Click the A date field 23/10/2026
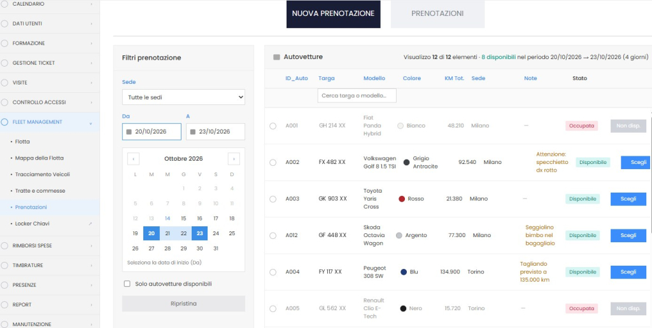Screen dimensions: 652x328 (x=215, y=132)
